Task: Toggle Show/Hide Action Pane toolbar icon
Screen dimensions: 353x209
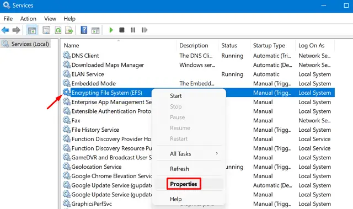Action: 95,30
